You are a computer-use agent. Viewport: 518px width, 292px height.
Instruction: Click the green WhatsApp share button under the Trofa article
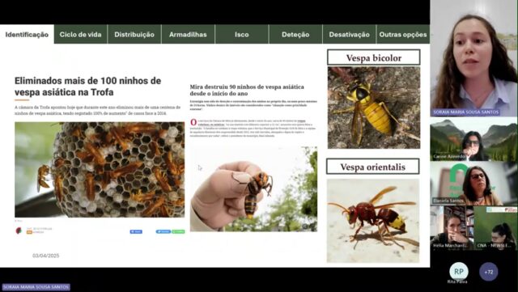[x=178, y=231]
